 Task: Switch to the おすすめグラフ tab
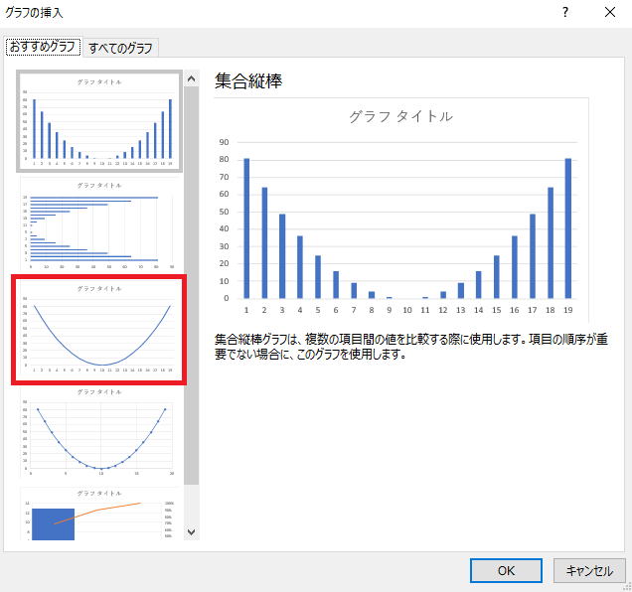tap(43, 47)
